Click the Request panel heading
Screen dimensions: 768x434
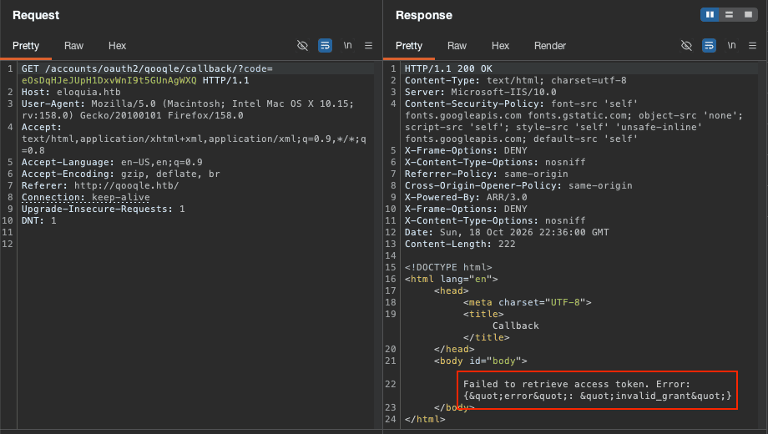[36, 15]
